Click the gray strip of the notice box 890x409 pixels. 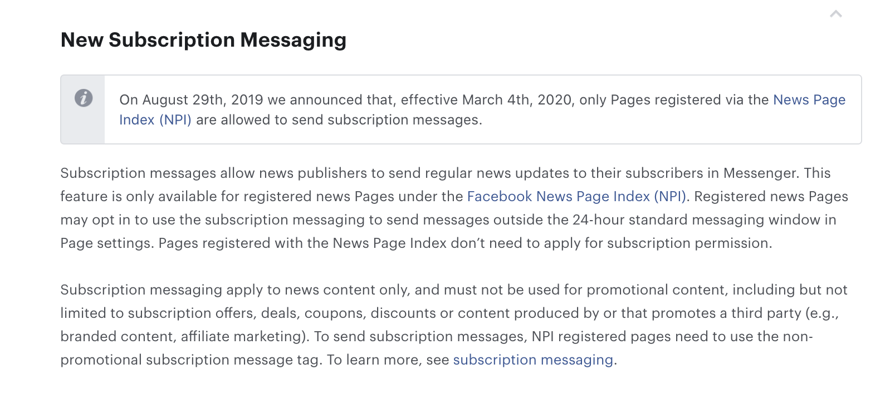(x=83, y=109)
